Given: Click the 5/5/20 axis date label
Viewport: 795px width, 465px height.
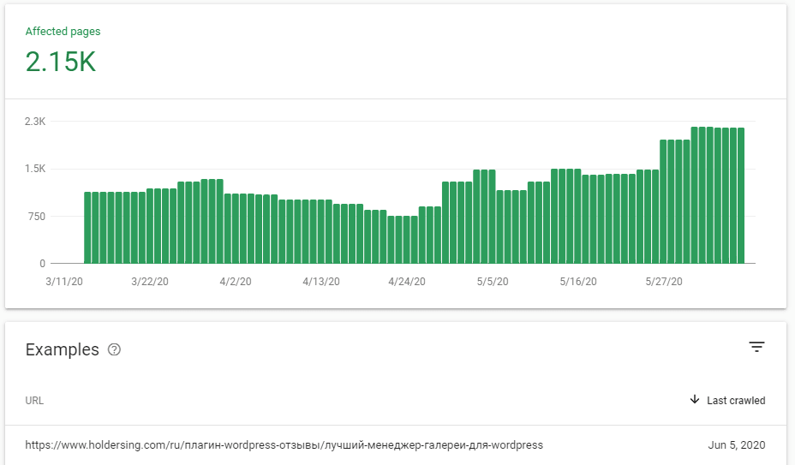Looking at the screenshot, I should click(493, 282).
